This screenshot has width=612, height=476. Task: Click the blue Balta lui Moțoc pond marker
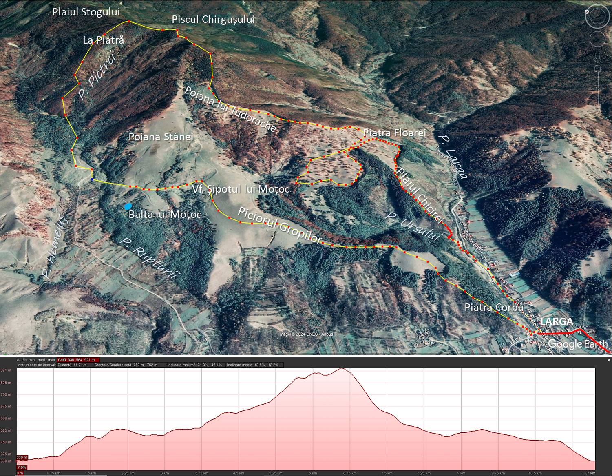click(x=128, y=206)
